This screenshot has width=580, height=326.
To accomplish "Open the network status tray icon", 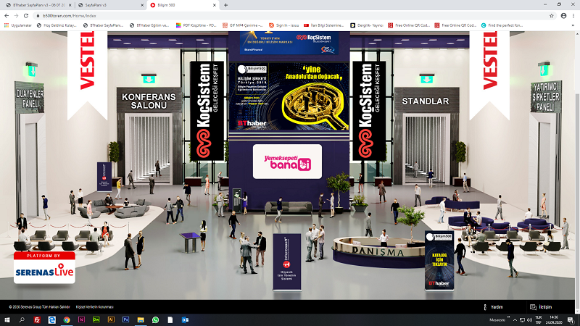I will click(x=522, y=320).
